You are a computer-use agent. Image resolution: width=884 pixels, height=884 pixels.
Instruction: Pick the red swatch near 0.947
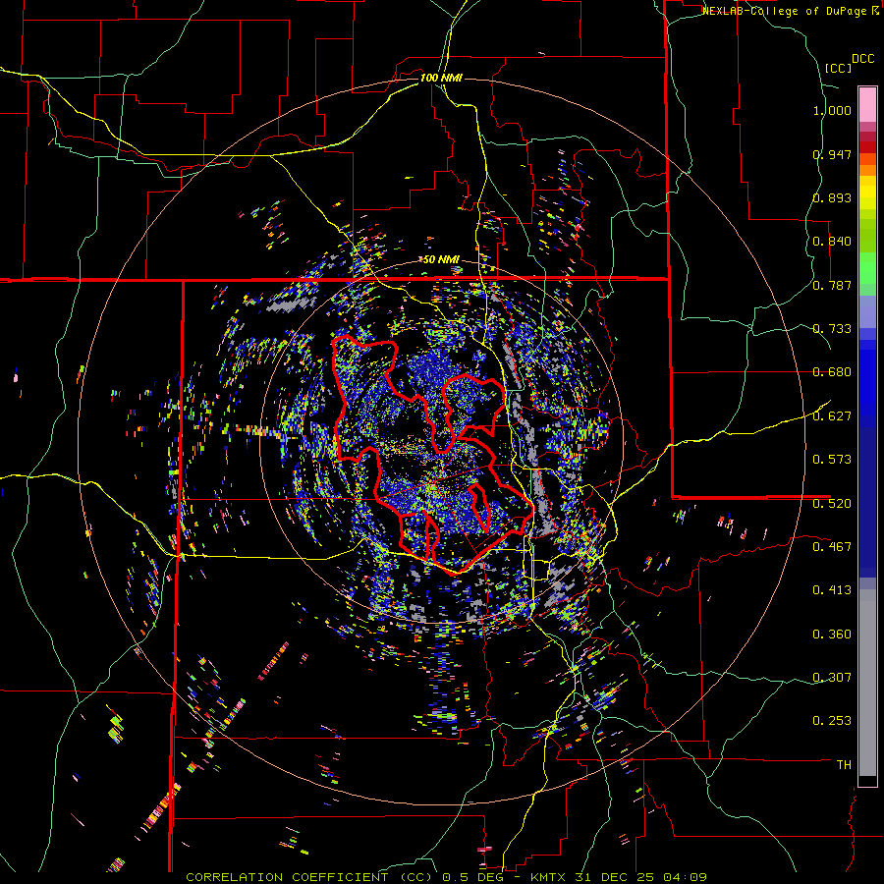click(867, 147)
